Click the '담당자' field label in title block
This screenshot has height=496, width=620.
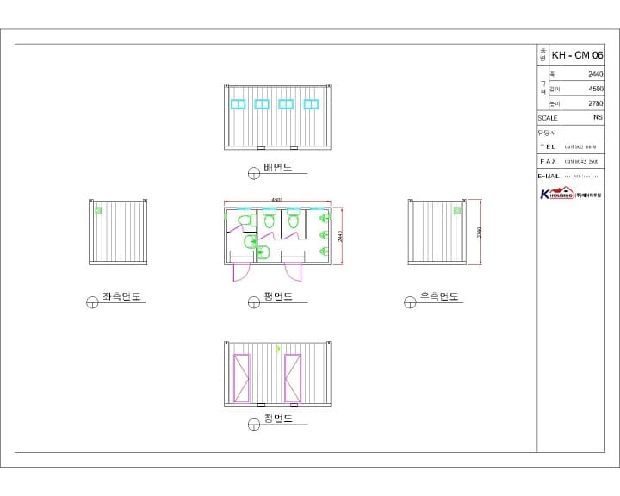(547, 133)
